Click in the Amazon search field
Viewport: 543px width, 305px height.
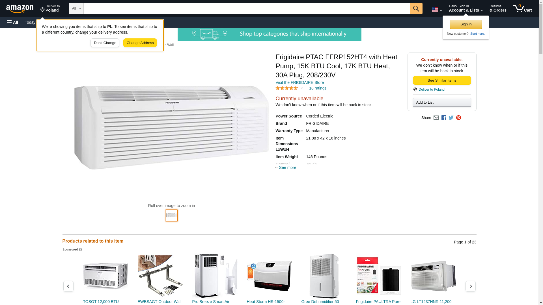(x=246, y=8)
